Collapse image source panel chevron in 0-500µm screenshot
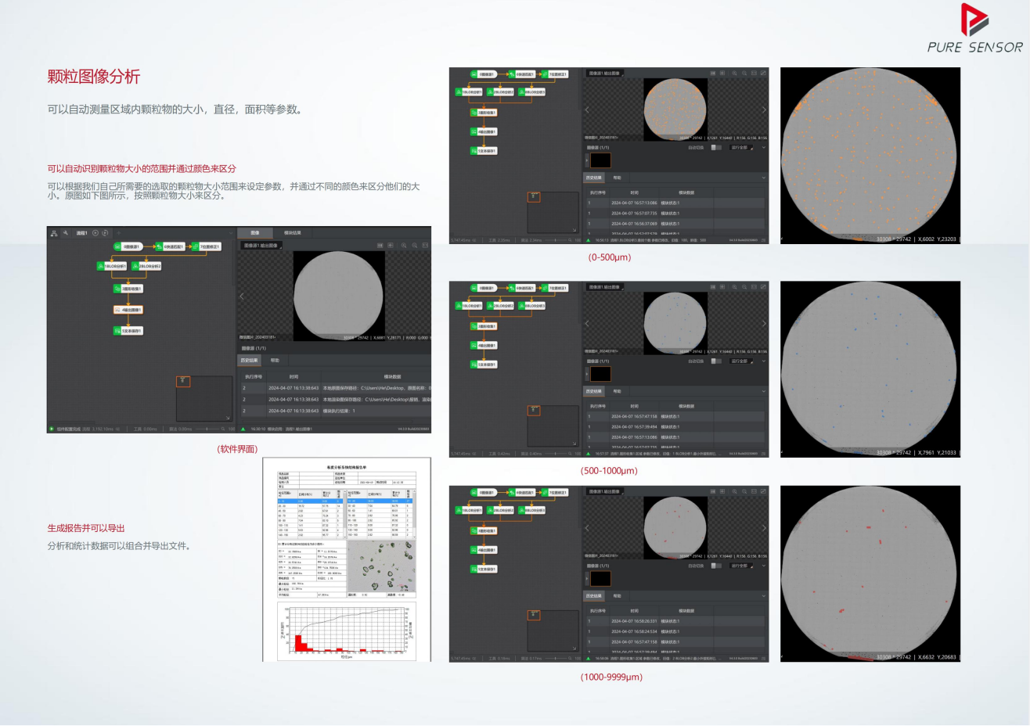This screenshot has height=726, width=1030. coord(763,147)
